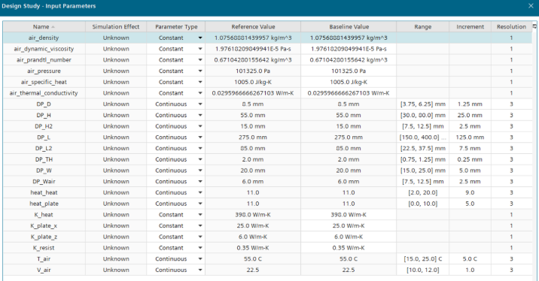Viewport: 539px width, 281px height.
Task: Click the Increment cell 5.0 C for T_air
Action: pos(470,258)
